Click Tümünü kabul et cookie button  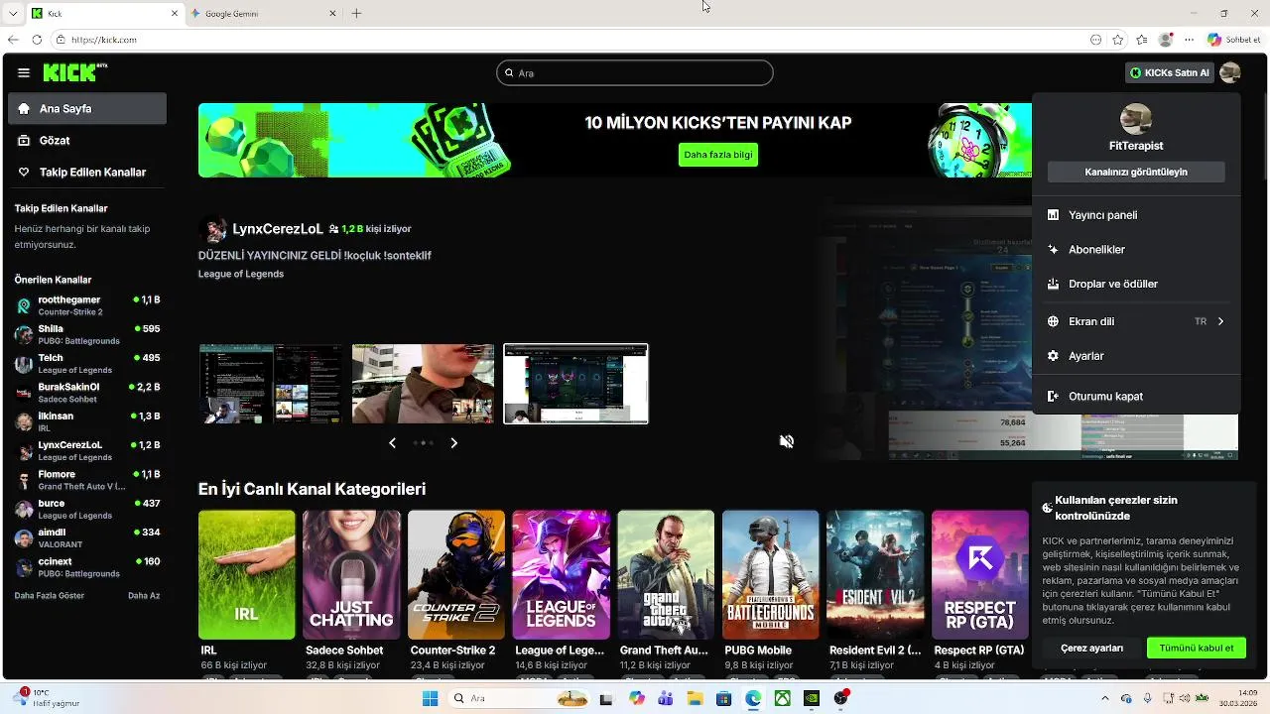point(1197,649)
